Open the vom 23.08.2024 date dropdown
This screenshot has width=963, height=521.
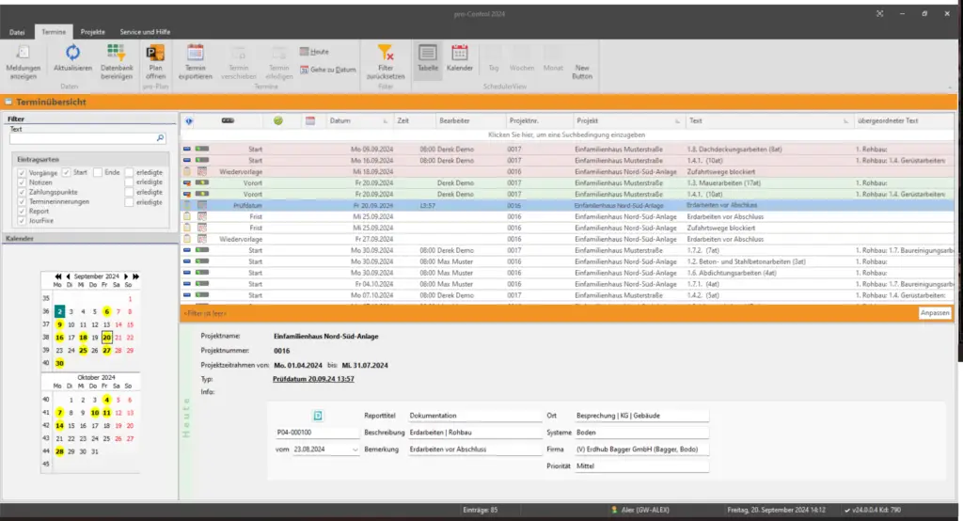click(x=355, y=450)
